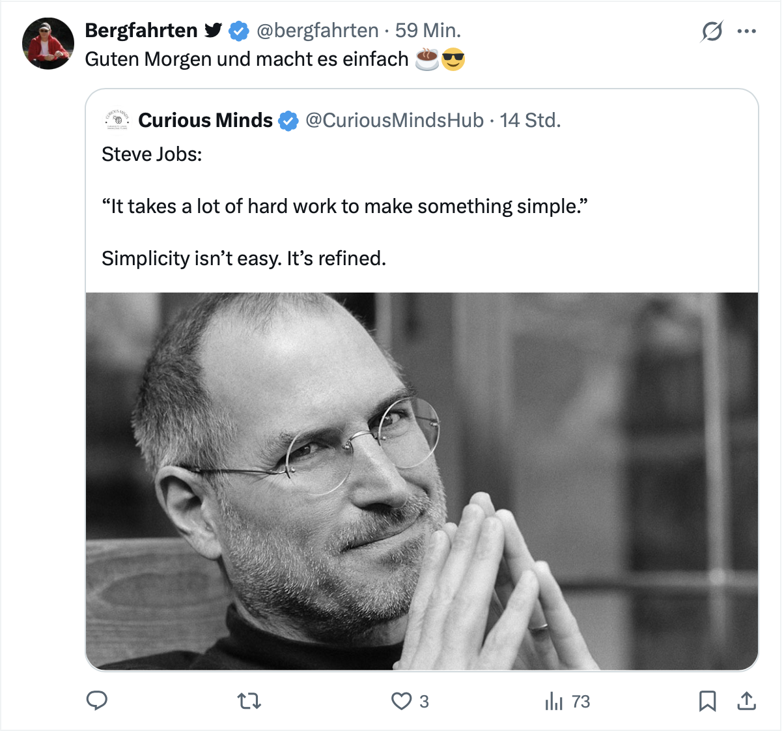This screenshot has height=731, width=784.
Task: Like the post with the heart
Action: 402,701
